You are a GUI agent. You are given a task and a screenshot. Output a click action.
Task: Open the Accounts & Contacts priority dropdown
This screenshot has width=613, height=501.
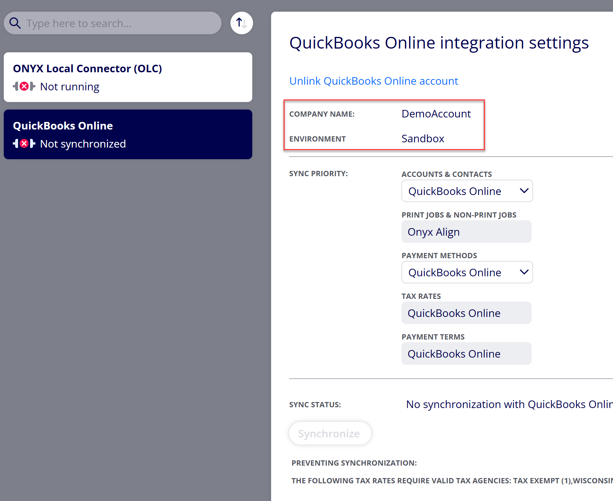(467, 191)
